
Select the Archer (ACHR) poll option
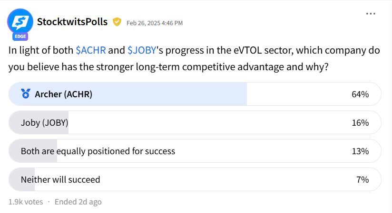pyautogui.click(x=195, y=94)
